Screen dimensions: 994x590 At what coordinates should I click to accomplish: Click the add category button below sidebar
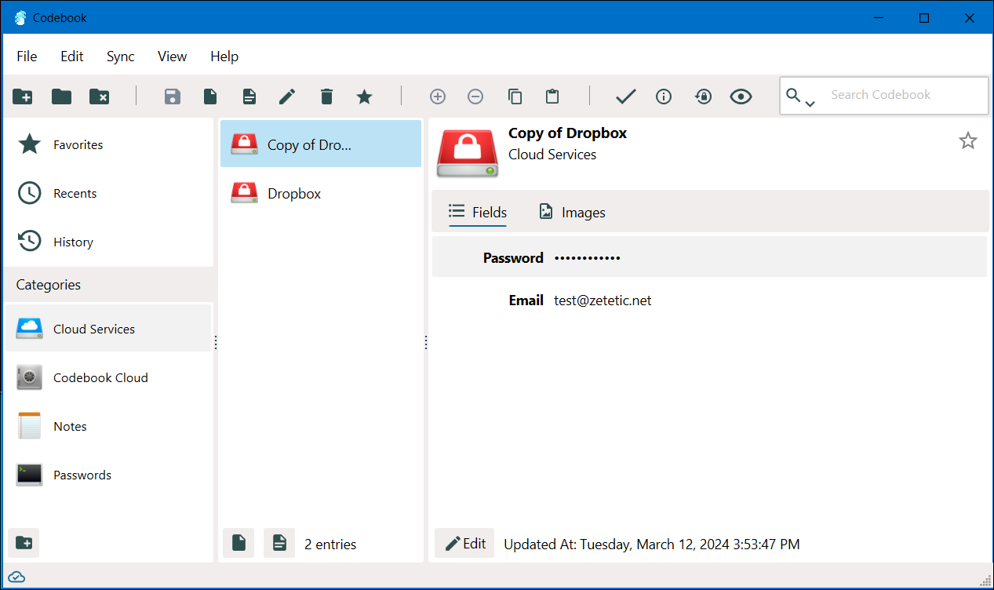click(x=24, y=543)
